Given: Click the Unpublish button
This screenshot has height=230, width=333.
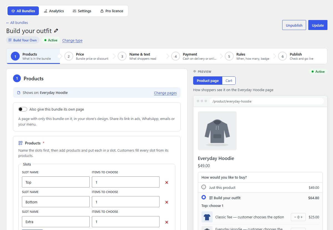Looking at the screenshot, I should [x=294, y=25].
